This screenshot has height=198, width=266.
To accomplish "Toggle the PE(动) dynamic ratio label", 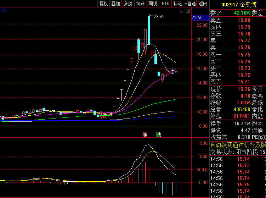I will tap(258, 137).
